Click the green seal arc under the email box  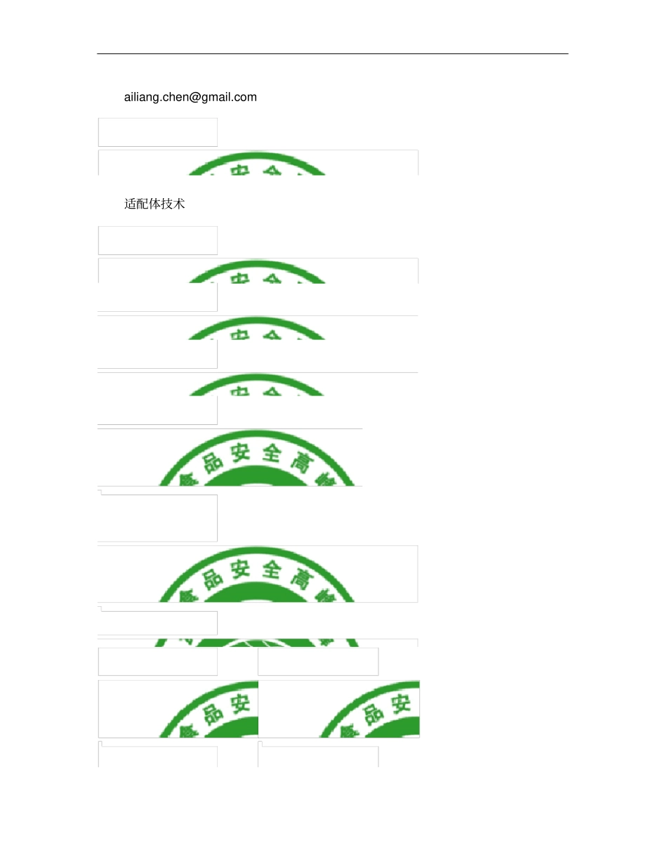258,163
